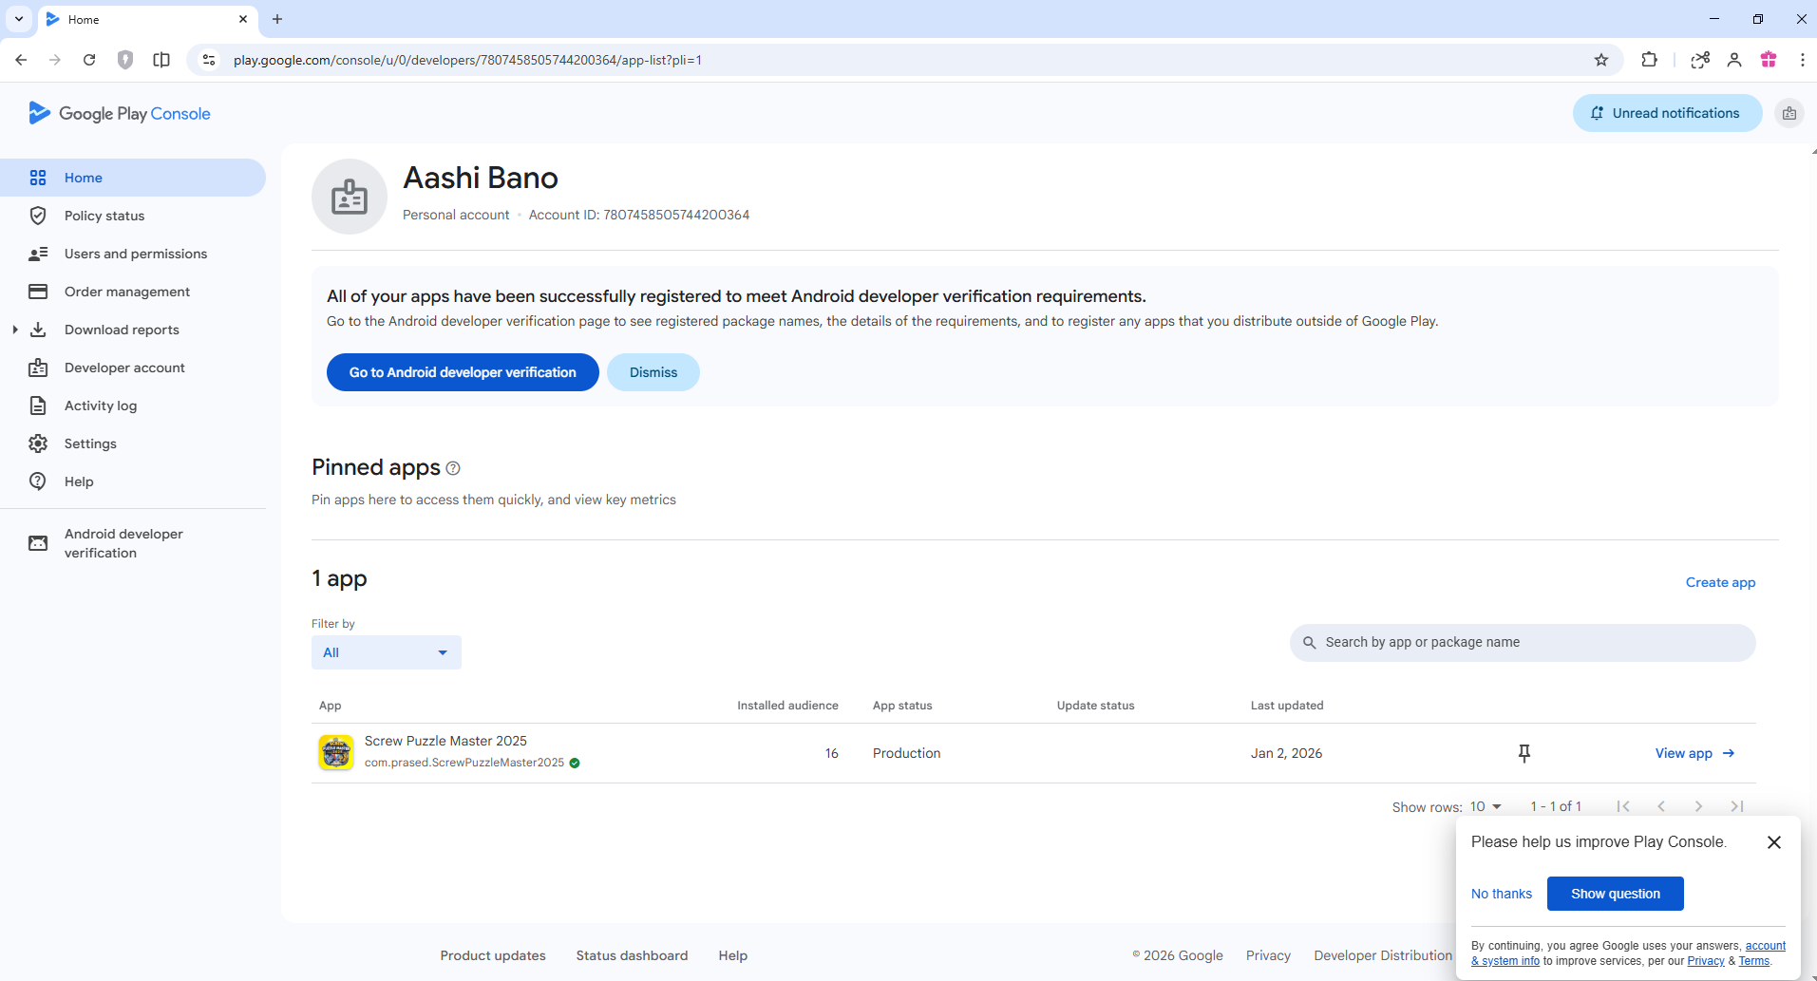
Task: Open the Show rows 10 dropdown
Action: tap(1486, 806)
